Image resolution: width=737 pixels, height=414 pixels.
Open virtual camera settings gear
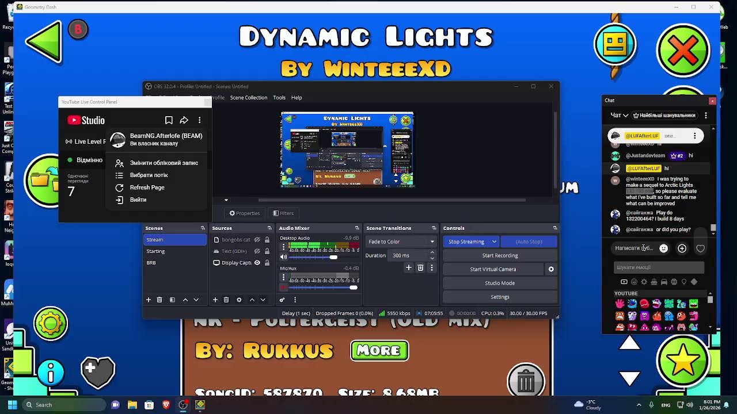tap(551, 269)
